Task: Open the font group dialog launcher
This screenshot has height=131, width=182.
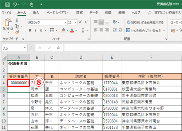Action: pyautogui.click(x=88, y=39)
